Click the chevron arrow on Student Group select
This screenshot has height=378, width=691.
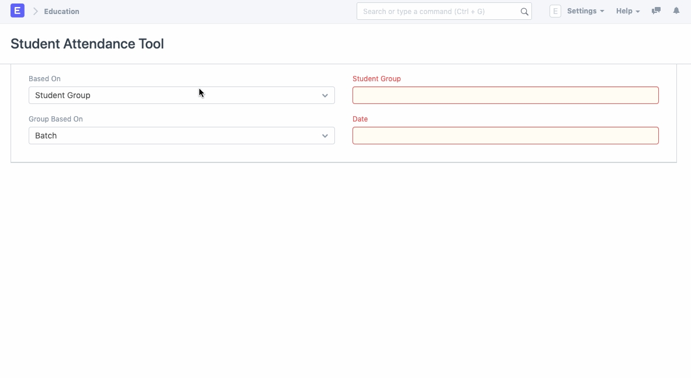tap(325, 96)
